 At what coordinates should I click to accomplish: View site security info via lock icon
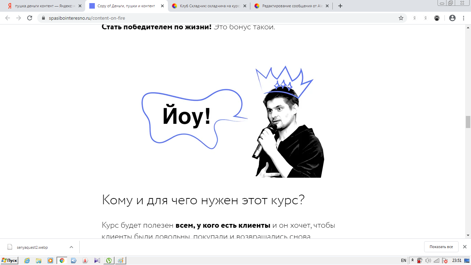coord(43,18)
